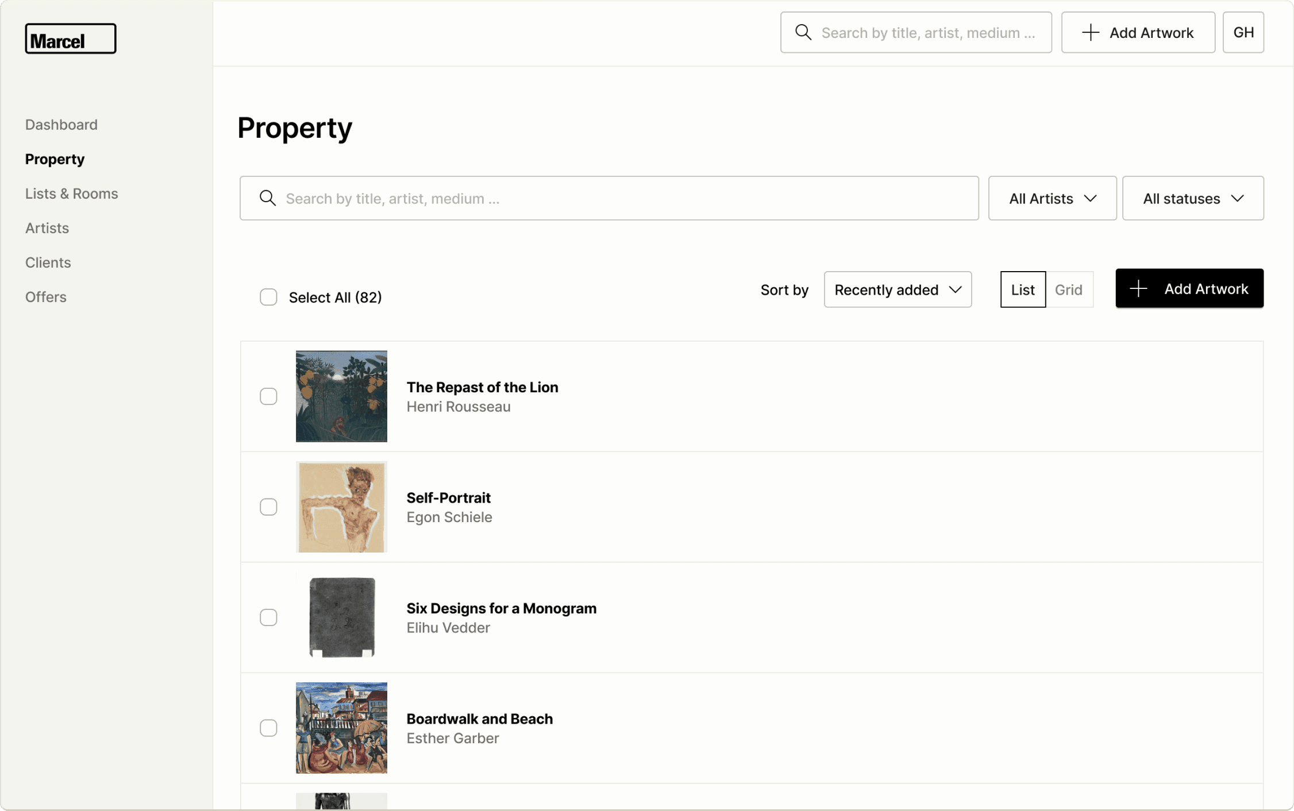Click the Property search magnifier icon
Viewport: 1294px width, 811px height.
click(x=267, y=198)
